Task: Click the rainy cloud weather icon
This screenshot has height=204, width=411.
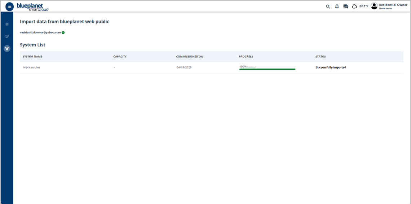Action: (x=354, y=6)
